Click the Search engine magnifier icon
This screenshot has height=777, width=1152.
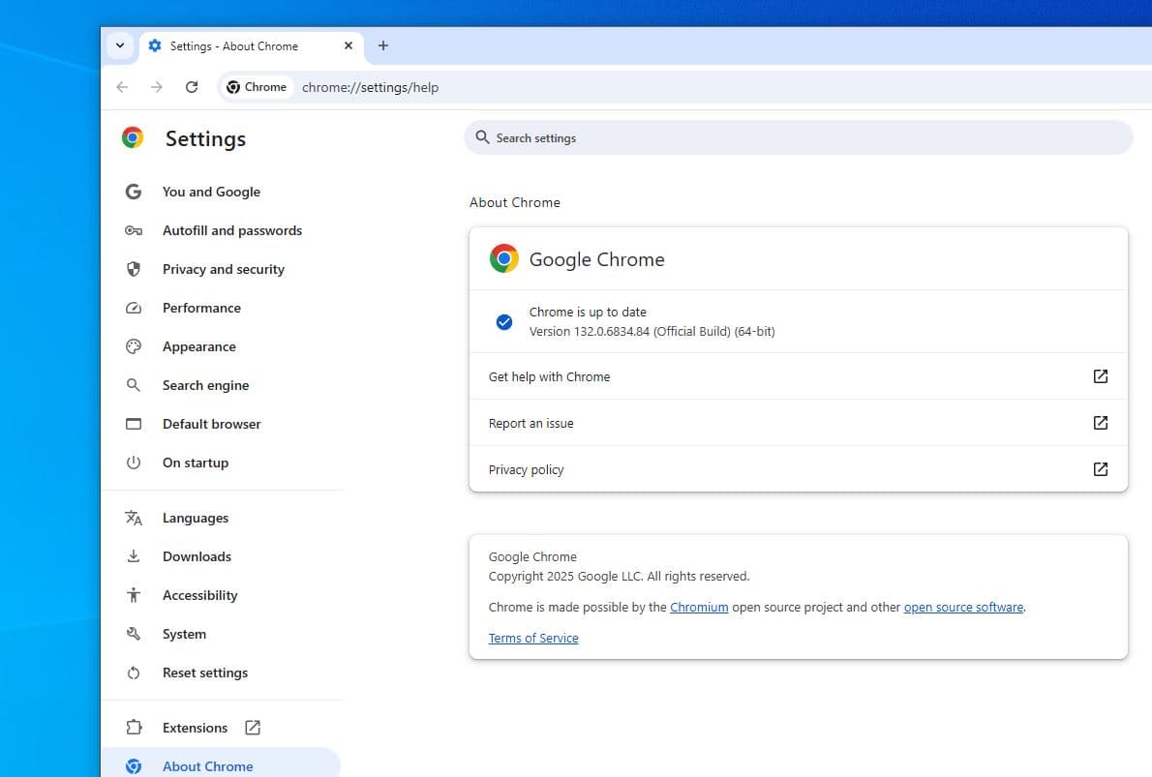(133, 385)
